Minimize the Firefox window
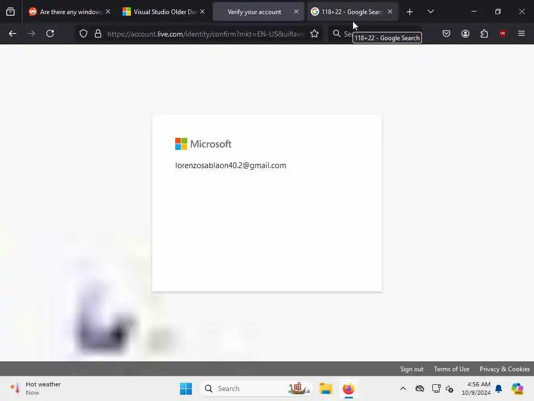 pyautogui.click(x=474, y=11)
